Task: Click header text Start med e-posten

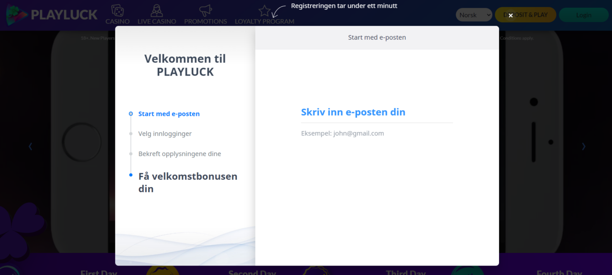Action: click(377, 37)
